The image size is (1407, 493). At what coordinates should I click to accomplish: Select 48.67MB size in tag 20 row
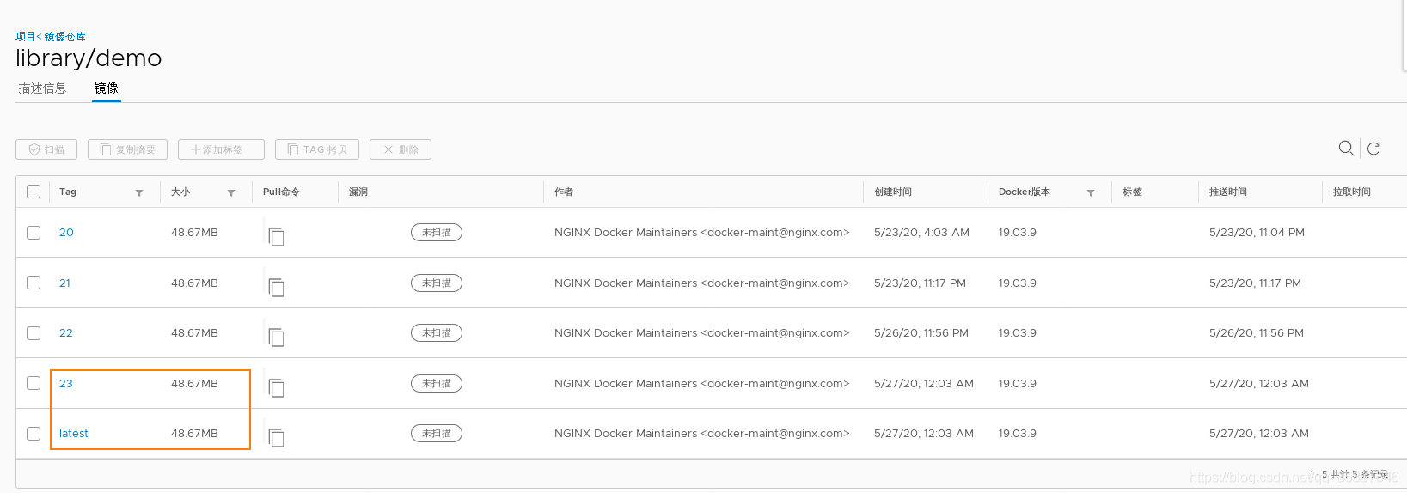coord(194,233)
